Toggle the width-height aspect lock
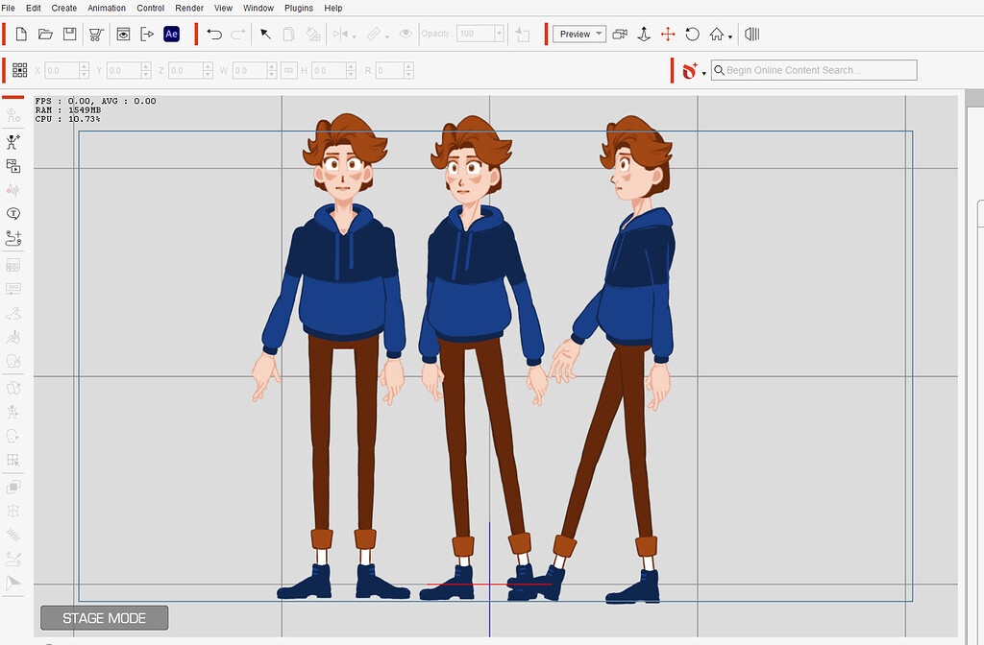Viewport: 984px width, 645px height. (288, 70)
